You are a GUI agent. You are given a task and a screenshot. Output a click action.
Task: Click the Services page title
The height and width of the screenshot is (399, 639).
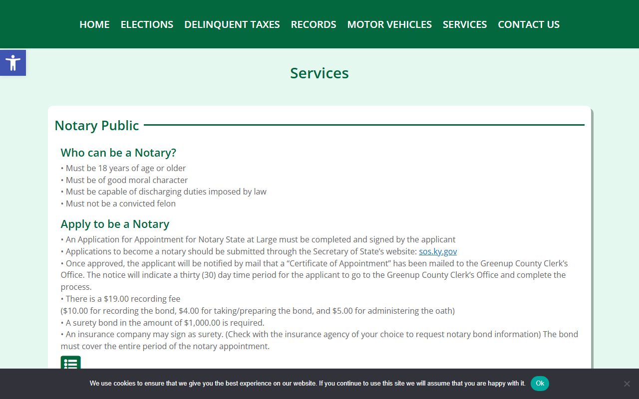point(319,73)
